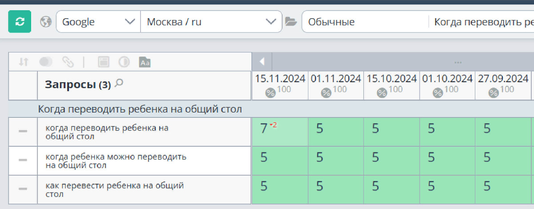Viewport: 534px width, 209px height.
Task: Open the folder icon before Обычные
Action: (x=291, y=22)
